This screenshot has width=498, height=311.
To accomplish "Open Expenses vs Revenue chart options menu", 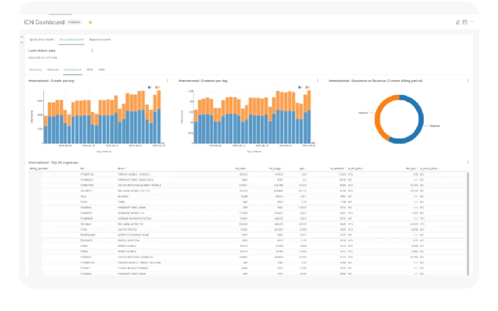I will 467,81.
